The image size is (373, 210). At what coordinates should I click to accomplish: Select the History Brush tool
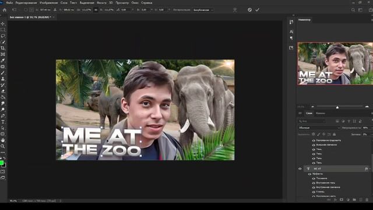coord(3,85)
